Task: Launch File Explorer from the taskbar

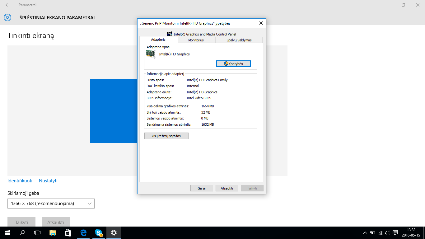Action: pos(53,232)
